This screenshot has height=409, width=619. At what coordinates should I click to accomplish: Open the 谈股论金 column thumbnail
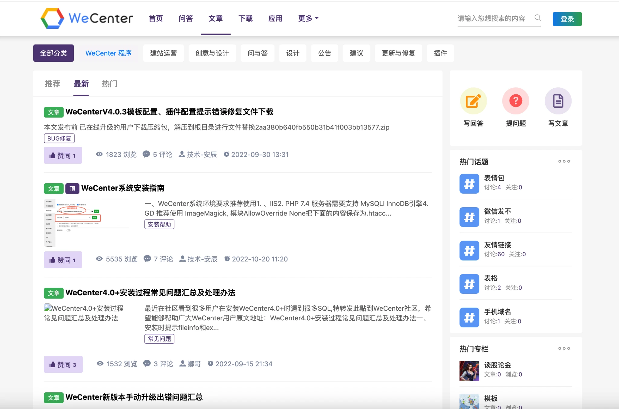click(469, 371)
